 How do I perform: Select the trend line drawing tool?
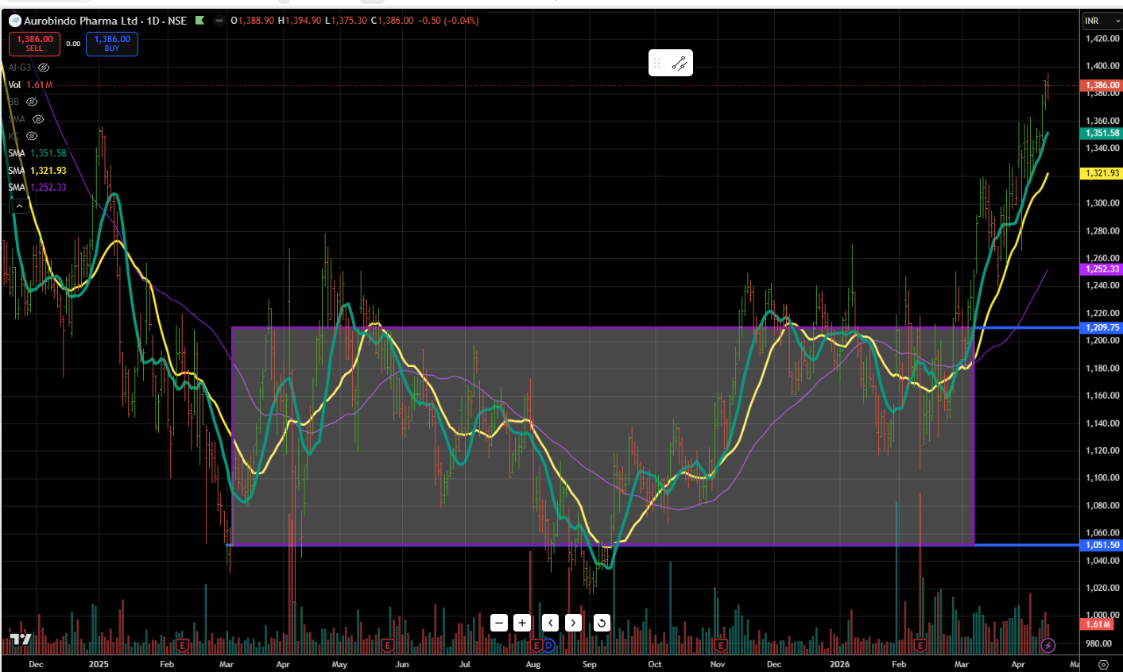tap(680, 64)
